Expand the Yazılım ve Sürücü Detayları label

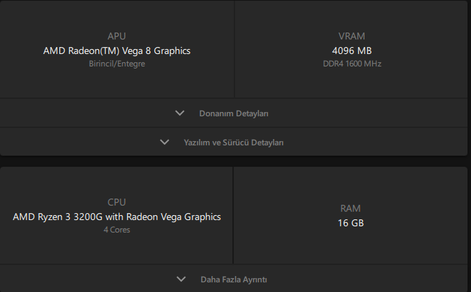click(234, 143)
